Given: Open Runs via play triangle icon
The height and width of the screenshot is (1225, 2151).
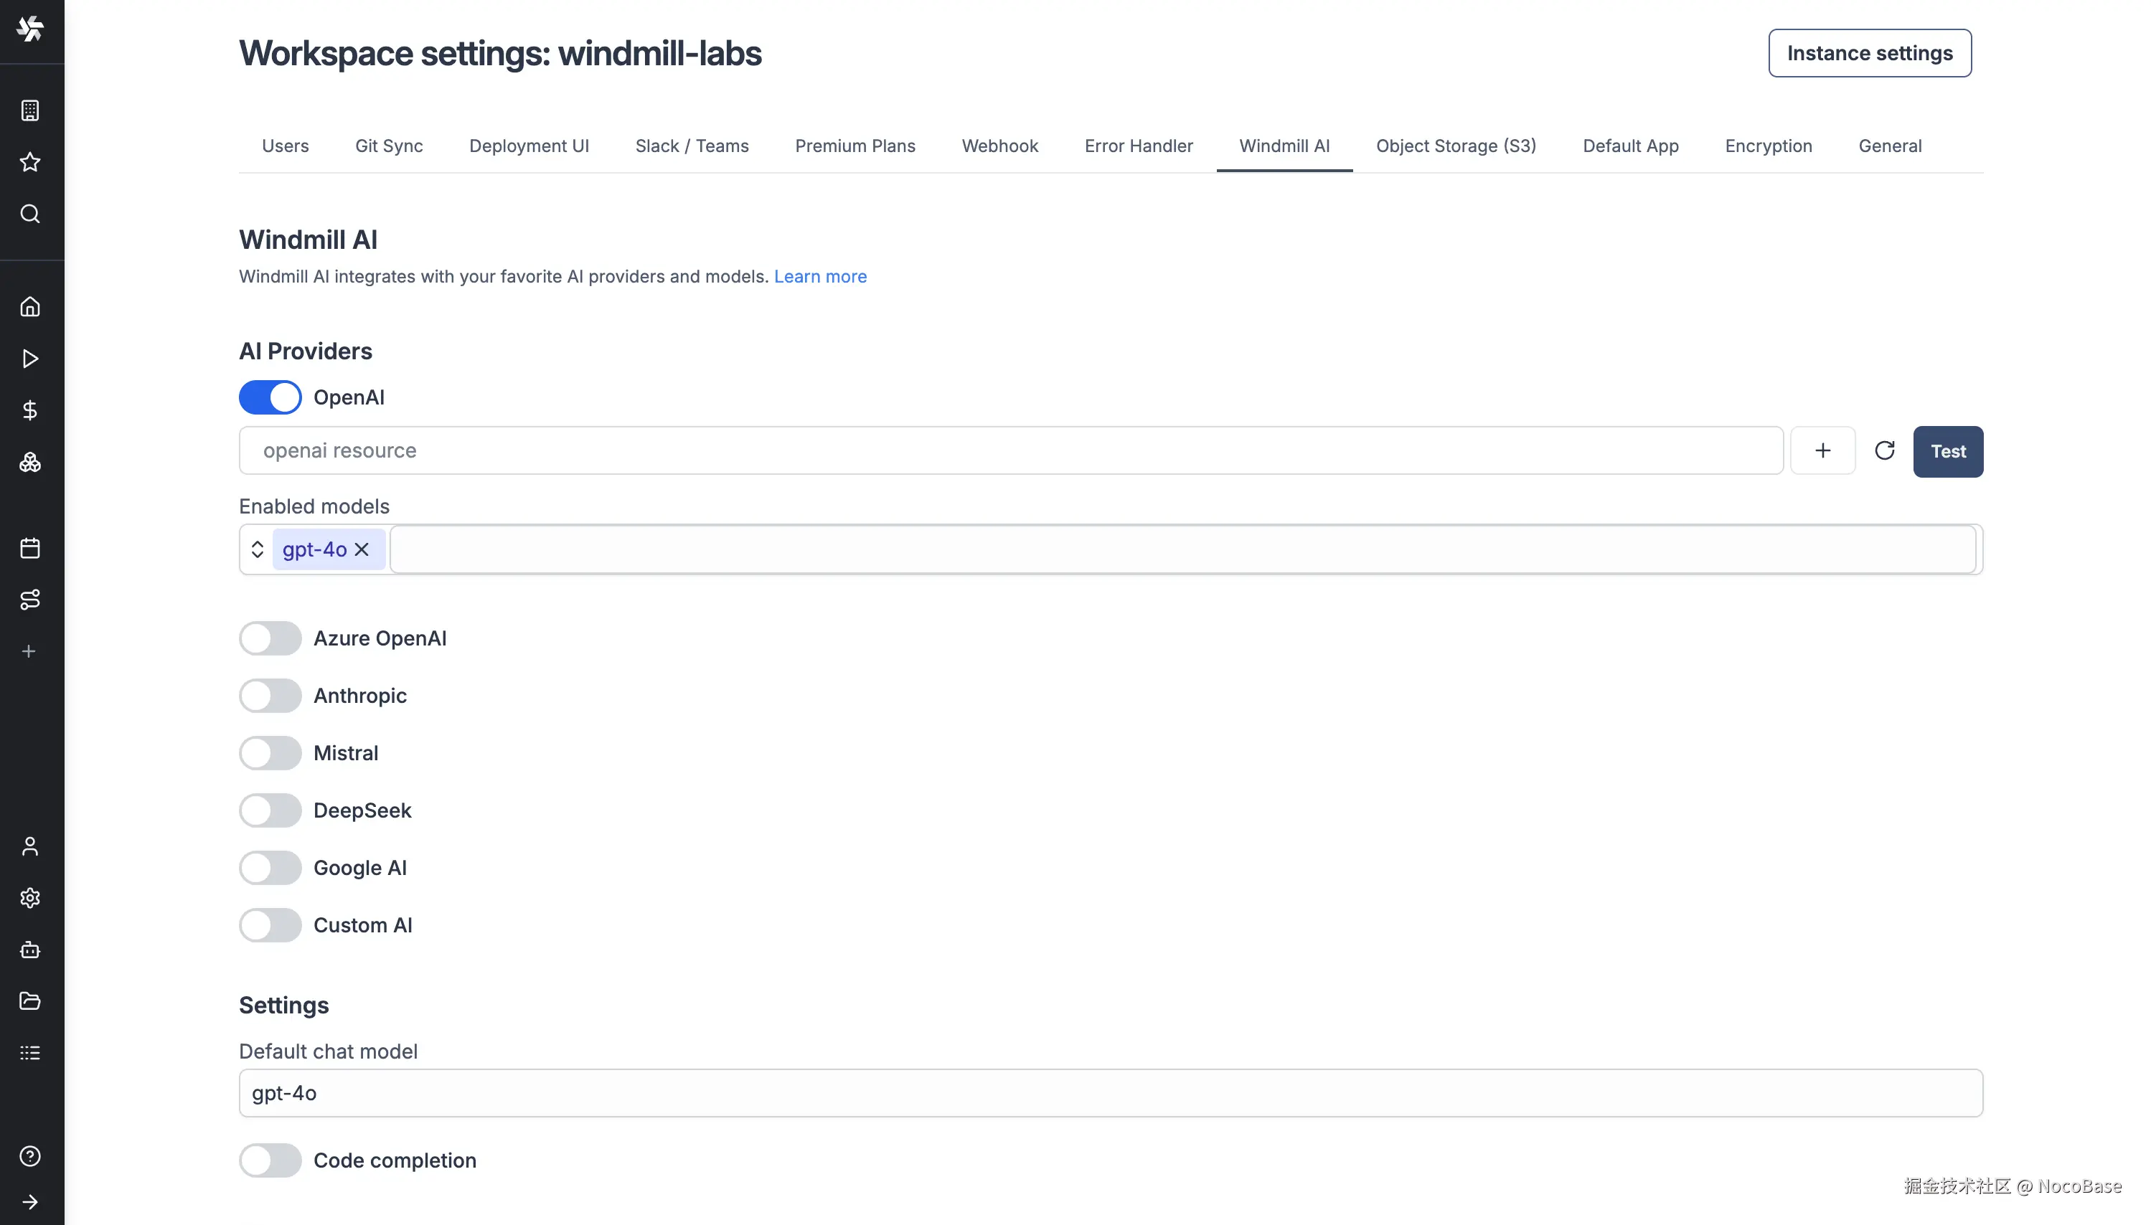Looking at the screenshot, I should pyautogui.click(x=30, y=359).
